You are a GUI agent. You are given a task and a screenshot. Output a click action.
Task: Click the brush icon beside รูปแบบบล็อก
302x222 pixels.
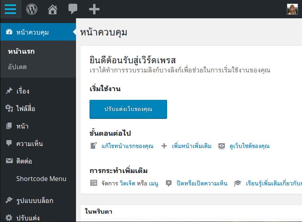click(9, 200)
